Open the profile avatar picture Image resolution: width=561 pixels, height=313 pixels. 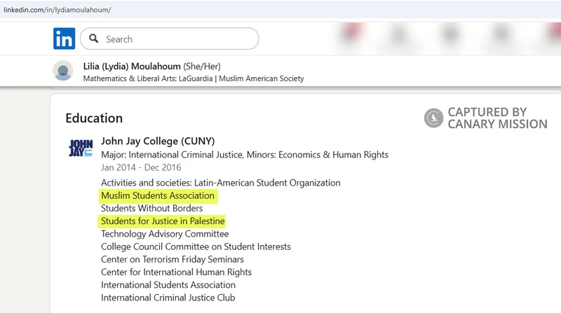click(63, 71)
